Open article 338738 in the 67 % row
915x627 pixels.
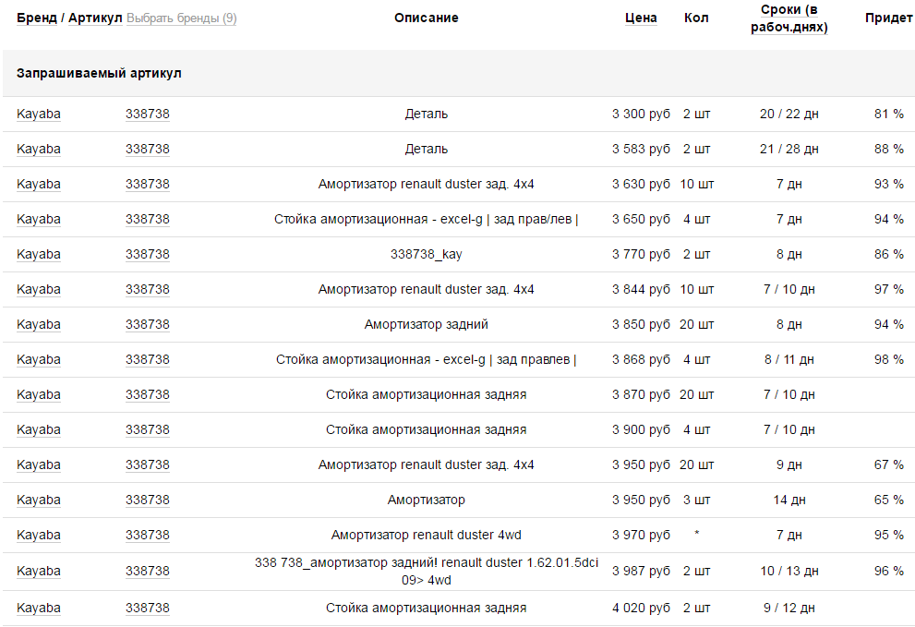[x=147, y=464]
